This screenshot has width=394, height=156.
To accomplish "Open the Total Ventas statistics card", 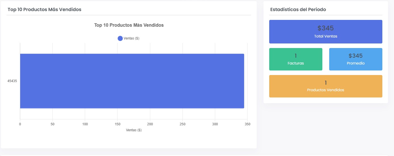I will click(x=325, y=32).
